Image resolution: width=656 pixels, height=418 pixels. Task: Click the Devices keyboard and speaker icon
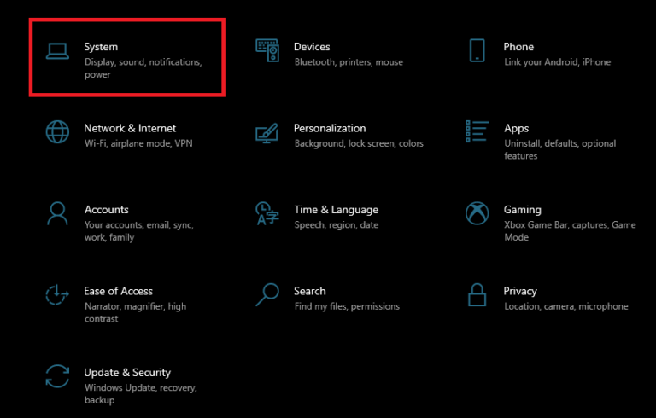[x=267, y=50]
